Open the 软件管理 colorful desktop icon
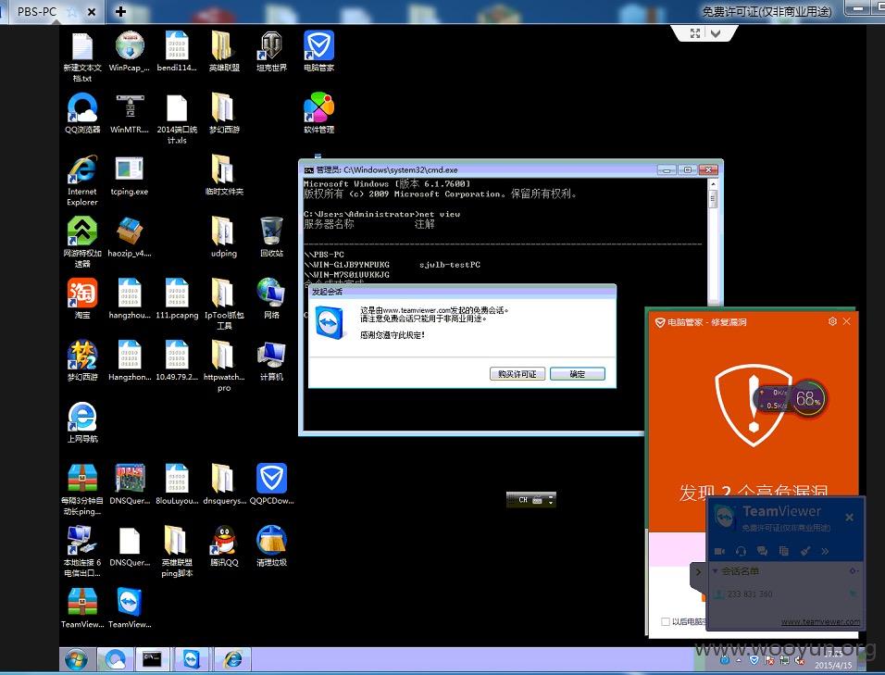This screenshot has height=675, width=885. pos(318,113)
